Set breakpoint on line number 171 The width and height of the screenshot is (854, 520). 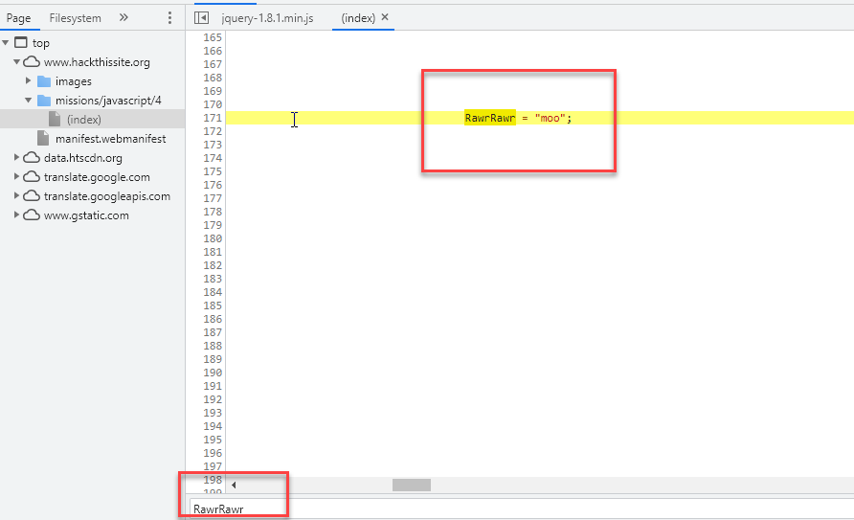213,118
